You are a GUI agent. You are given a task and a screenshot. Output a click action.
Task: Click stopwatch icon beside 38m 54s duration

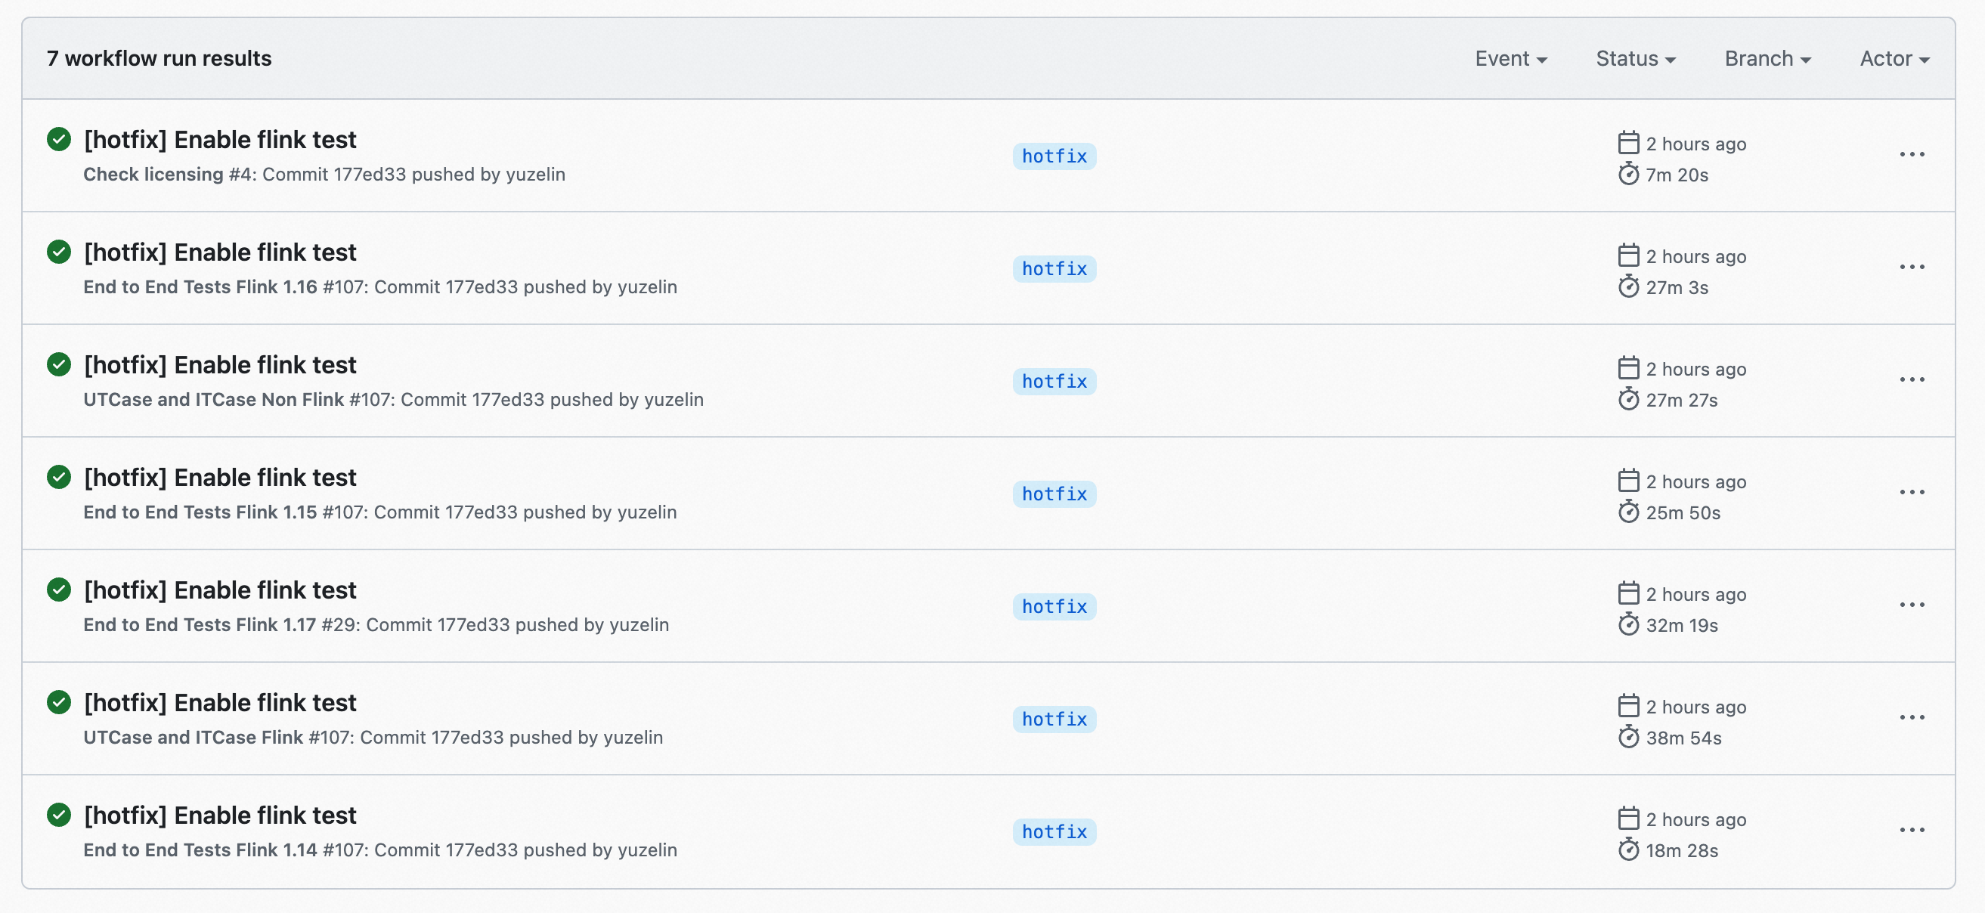[1627, 738]
